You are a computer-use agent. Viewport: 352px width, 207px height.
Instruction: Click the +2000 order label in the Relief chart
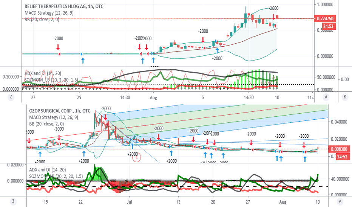pyautogui.click(x=217, y=59)
